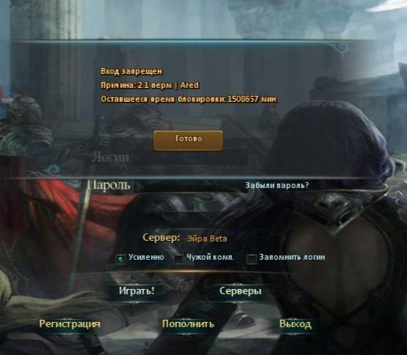Click the Сервер: label

tap(161, 238)
